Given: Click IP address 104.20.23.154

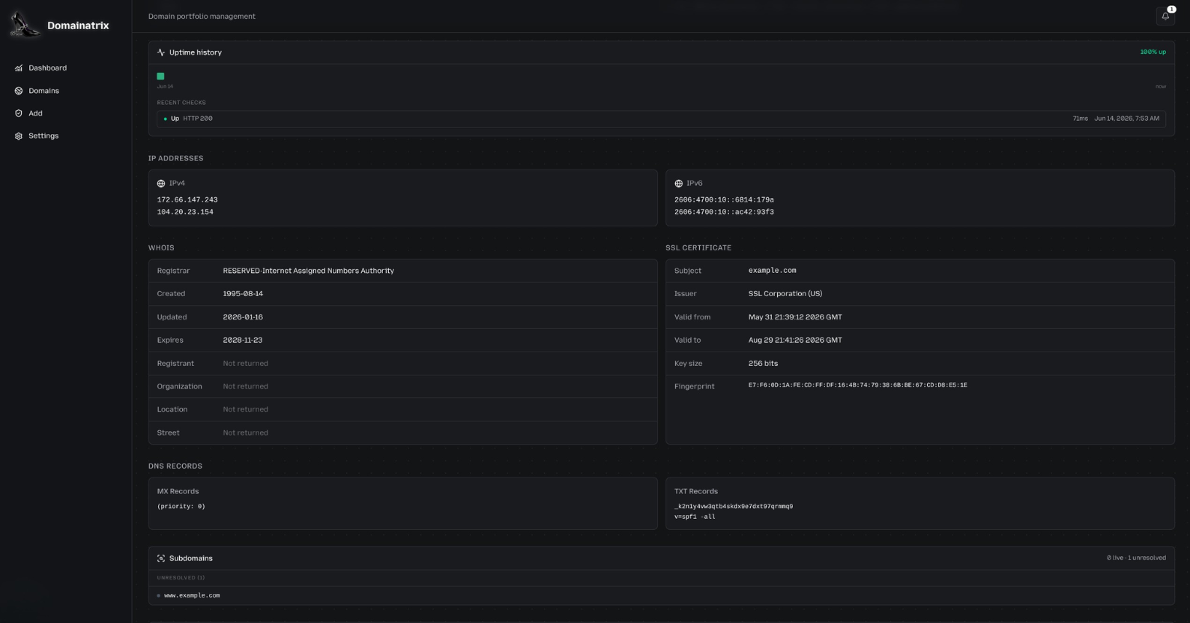Looking at the screenshot, I should (185, 212).
